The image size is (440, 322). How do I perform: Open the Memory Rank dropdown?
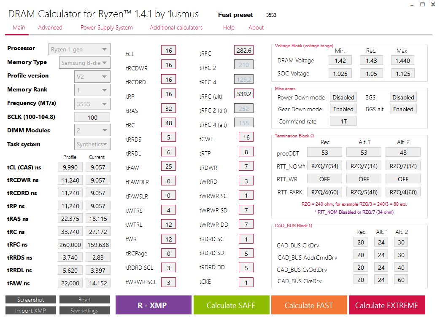coord(92,90)
